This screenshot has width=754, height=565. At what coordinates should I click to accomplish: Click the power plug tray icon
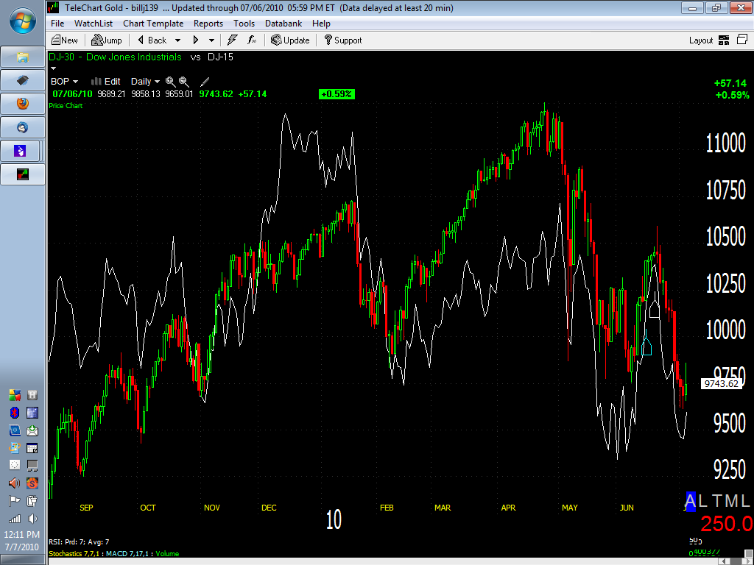click(x=32, y=500)
